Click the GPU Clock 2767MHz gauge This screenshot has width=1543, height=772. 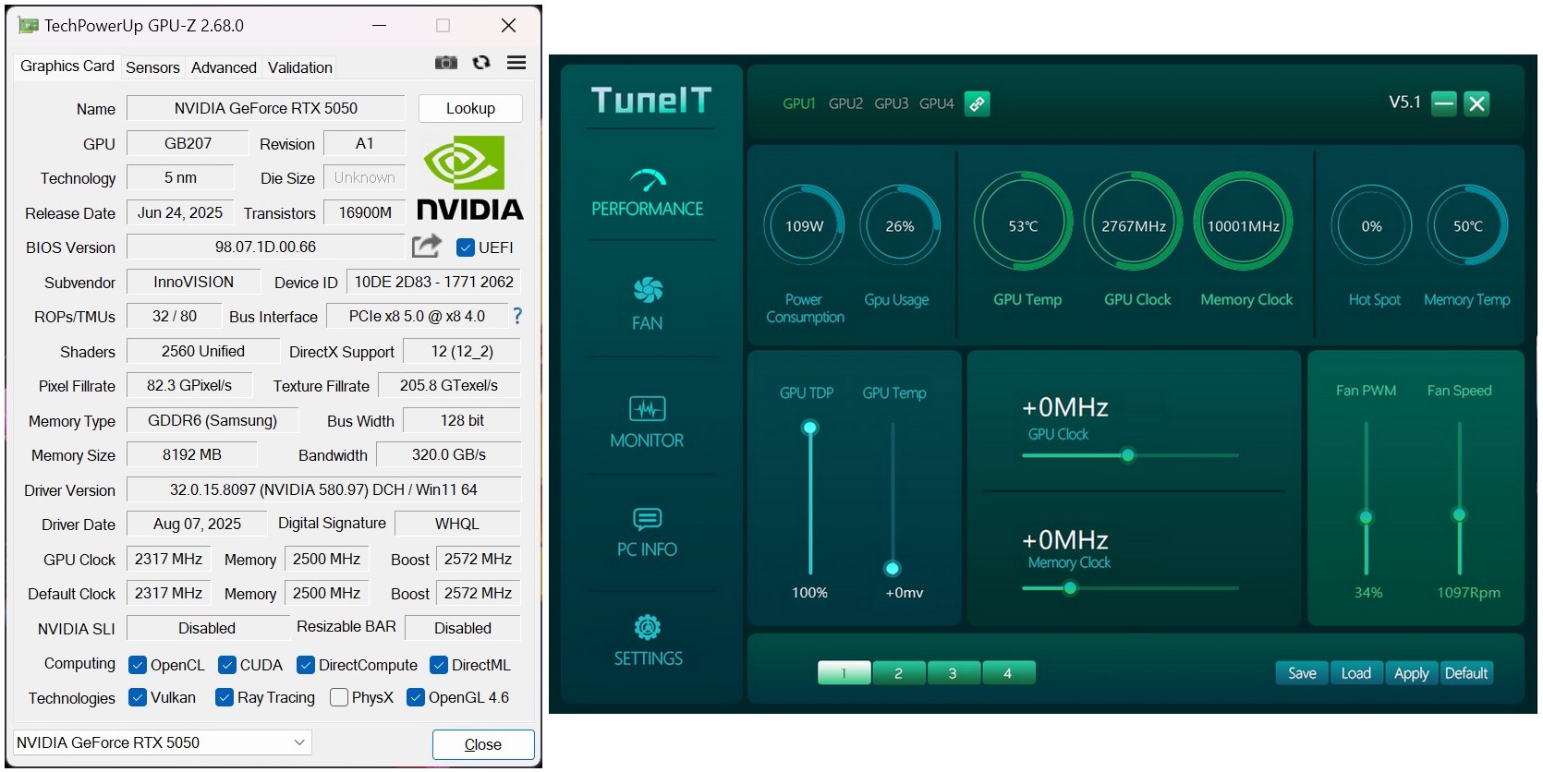point(1134,221)
